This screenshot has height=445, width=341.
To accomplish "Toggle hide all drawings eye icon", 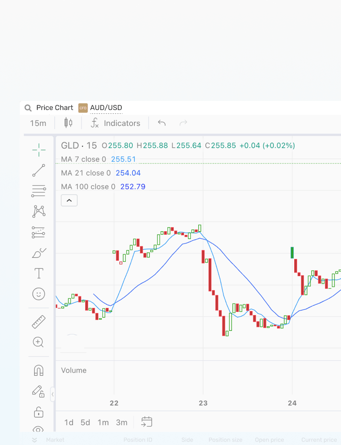I will 38,429.
